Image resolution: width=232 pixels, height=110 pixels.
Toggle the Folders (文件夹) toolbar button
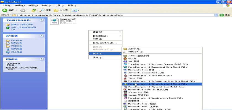[x=61, y=10]
